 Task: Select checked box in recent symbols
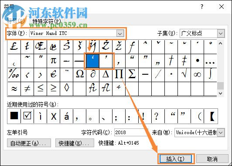coord(27,116)
